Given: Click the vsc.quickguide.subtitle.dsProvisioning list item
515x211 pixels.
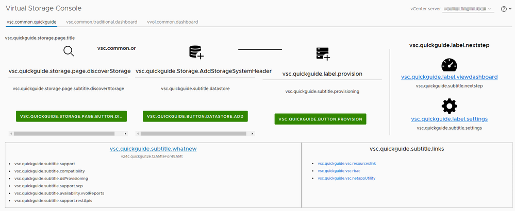Looking at the screenshot, I should (x=51, y=179).
